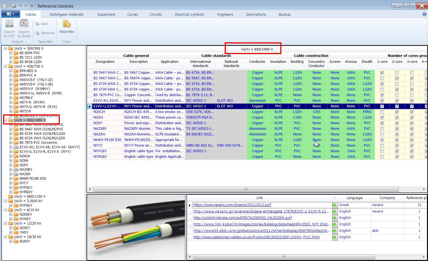Click the Remove favorites star icon
Screen dimensions: 428x261
37,33
